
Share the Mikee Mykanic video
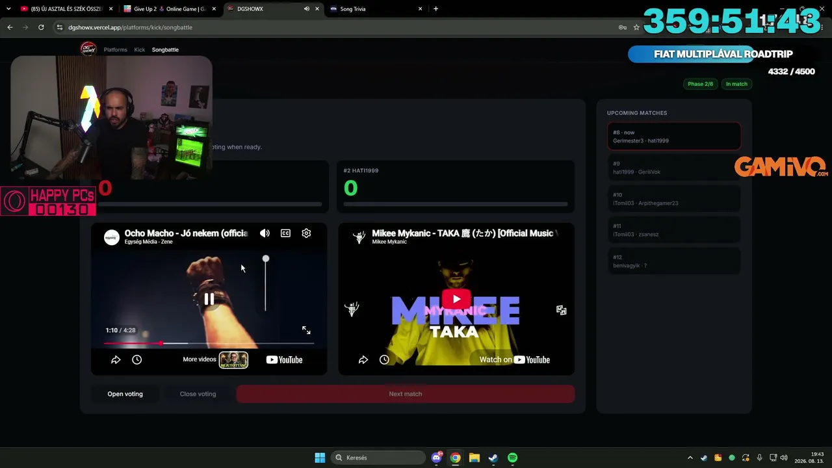click(363, 359)
